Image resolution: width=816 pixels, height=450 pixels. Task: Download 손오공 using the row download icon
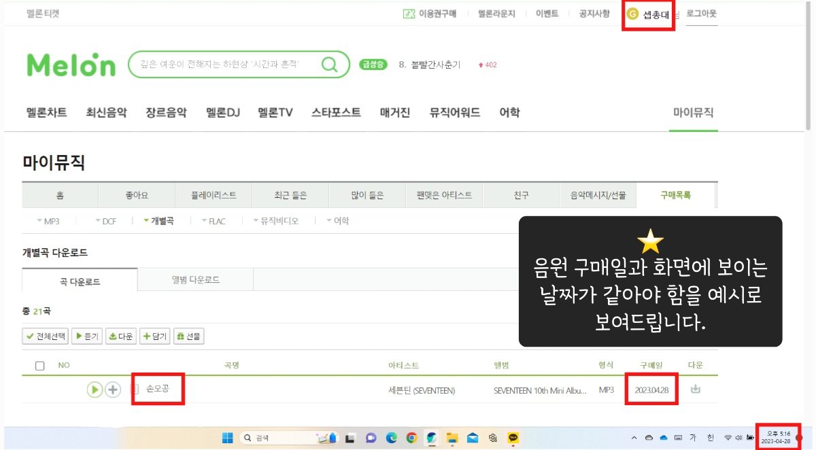tap(695, 390)
